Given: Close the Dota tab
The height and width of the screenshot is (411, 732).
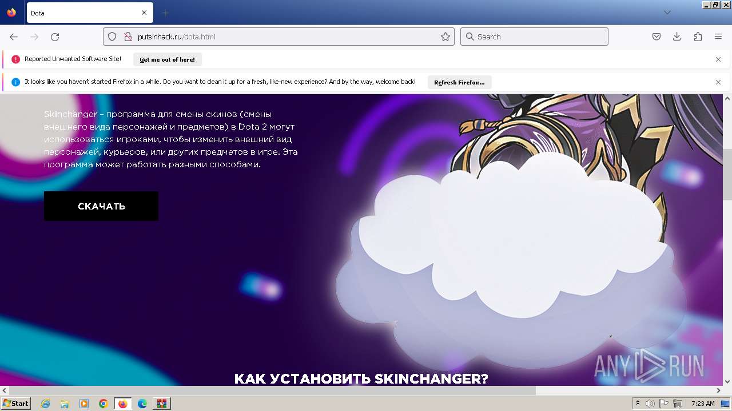Looking at the screenshot, I should [x=144, y=13].
